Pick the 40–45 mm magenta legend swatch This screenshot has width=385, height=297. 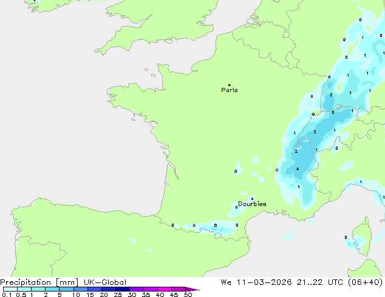point(165,289)
